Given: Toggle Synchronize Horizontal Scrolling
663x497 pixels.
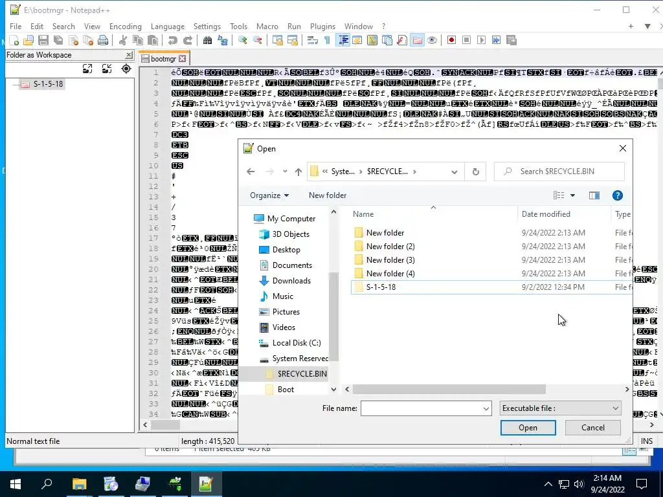Looking at the screenshot, I should (292, 40).
